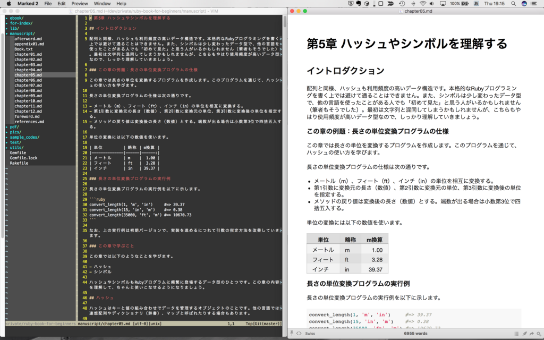This screenshot has height=340, width=544.
Task: Open the AirPlay display menu bar icon
Action: pyautogui.click(x=443, y=4)
